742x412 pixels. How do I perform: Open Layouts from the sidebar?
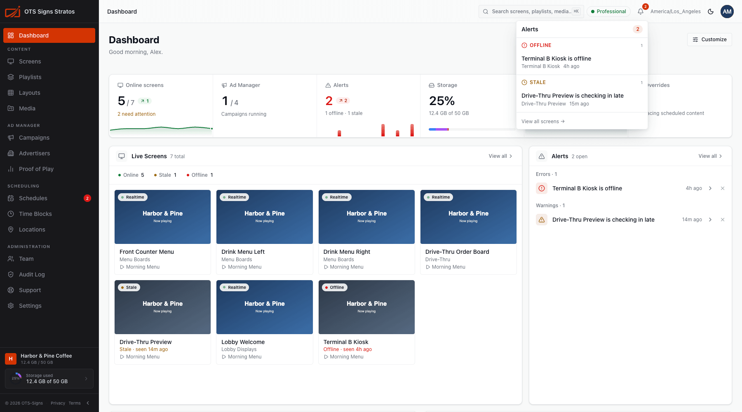(49, 93)
